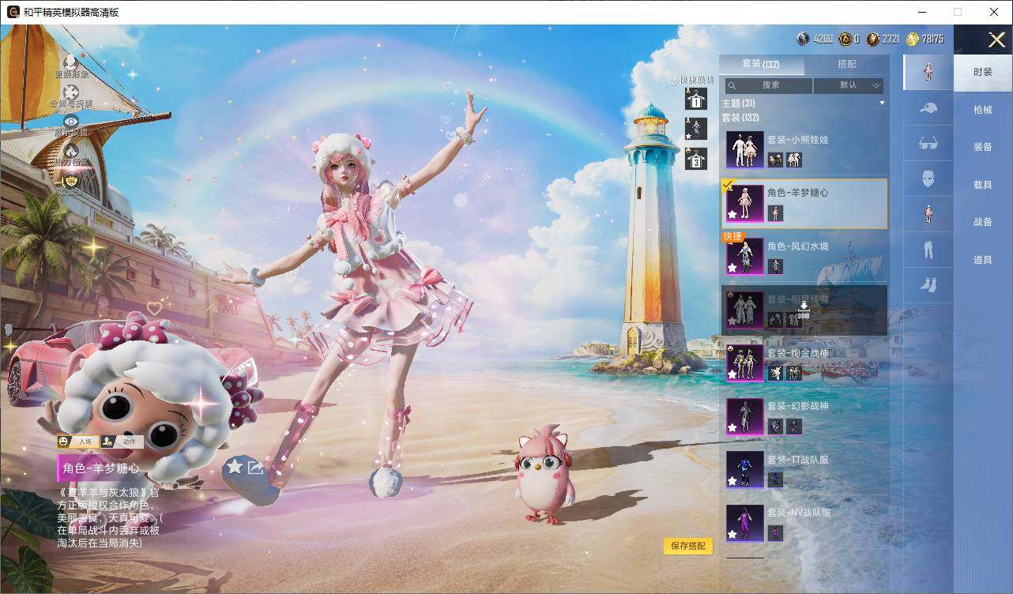Select the second quick outfit slot with character
The image size is (1013, 594).
coord(696,129)
